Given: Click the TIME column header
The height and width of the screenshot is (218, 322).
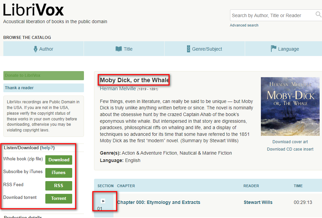Looking at the screenshot, I should (298, 186).
